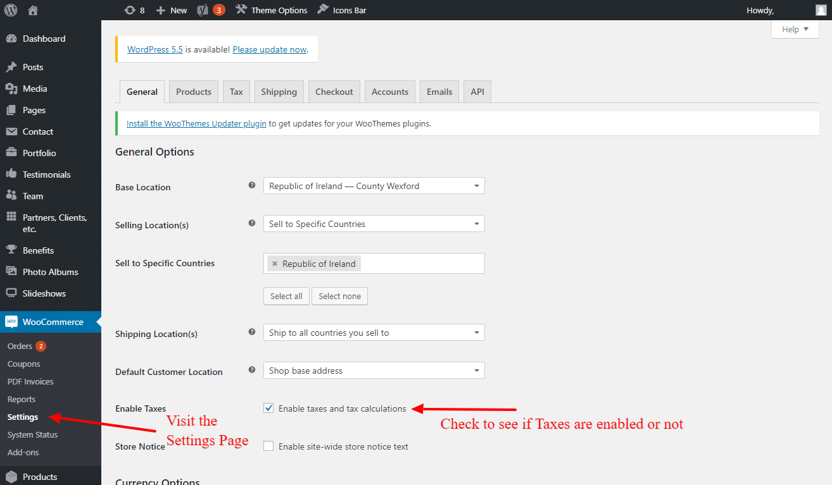This screenshot has height=485, width=832.
Task: Open the WordPress 5.5 link
Action: [x=155, y=49]
